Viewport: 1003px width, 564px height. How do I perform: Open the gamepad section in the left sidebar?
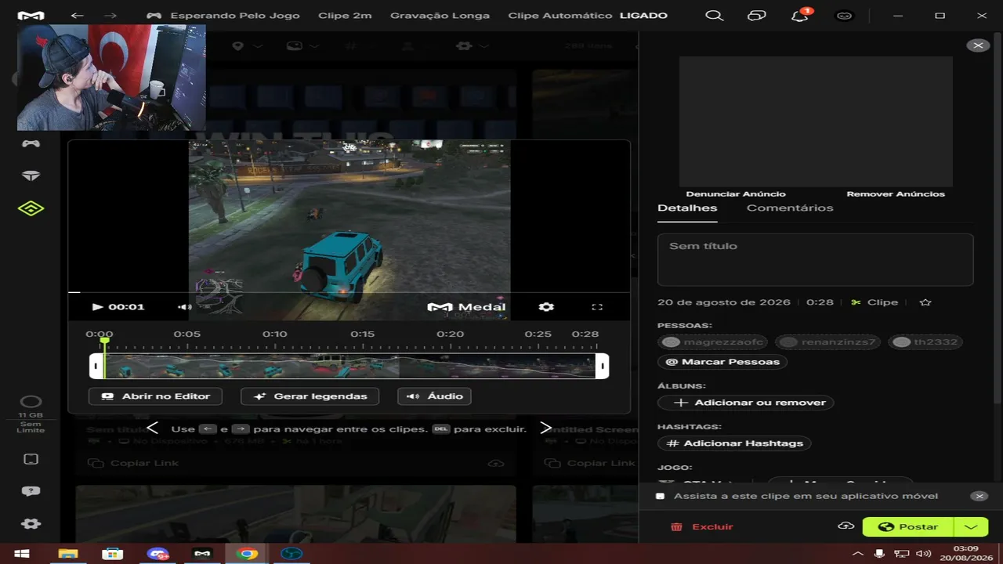[31, 143]
